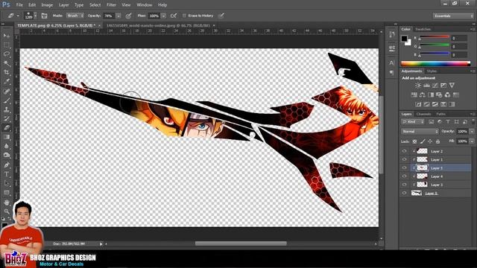Select Layer 4 in Layers panel

436,176
